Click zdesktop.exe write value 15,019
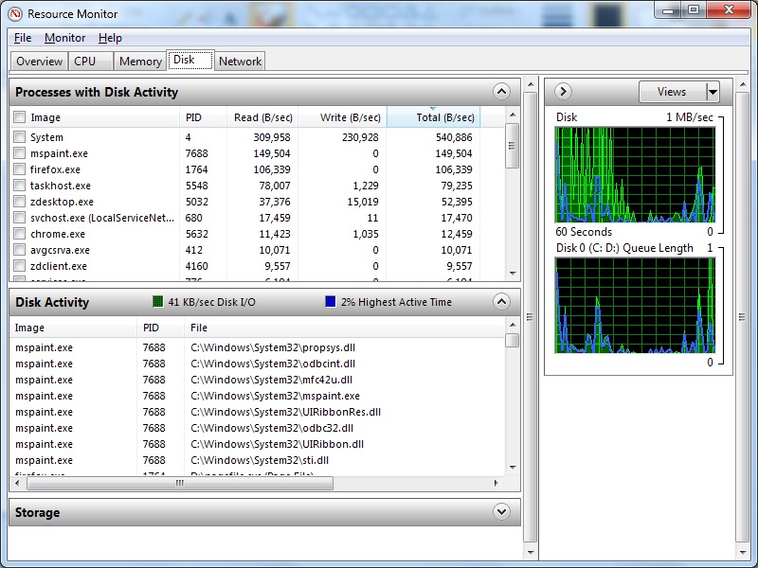The image size is (758, 568). tap(363, 202)
